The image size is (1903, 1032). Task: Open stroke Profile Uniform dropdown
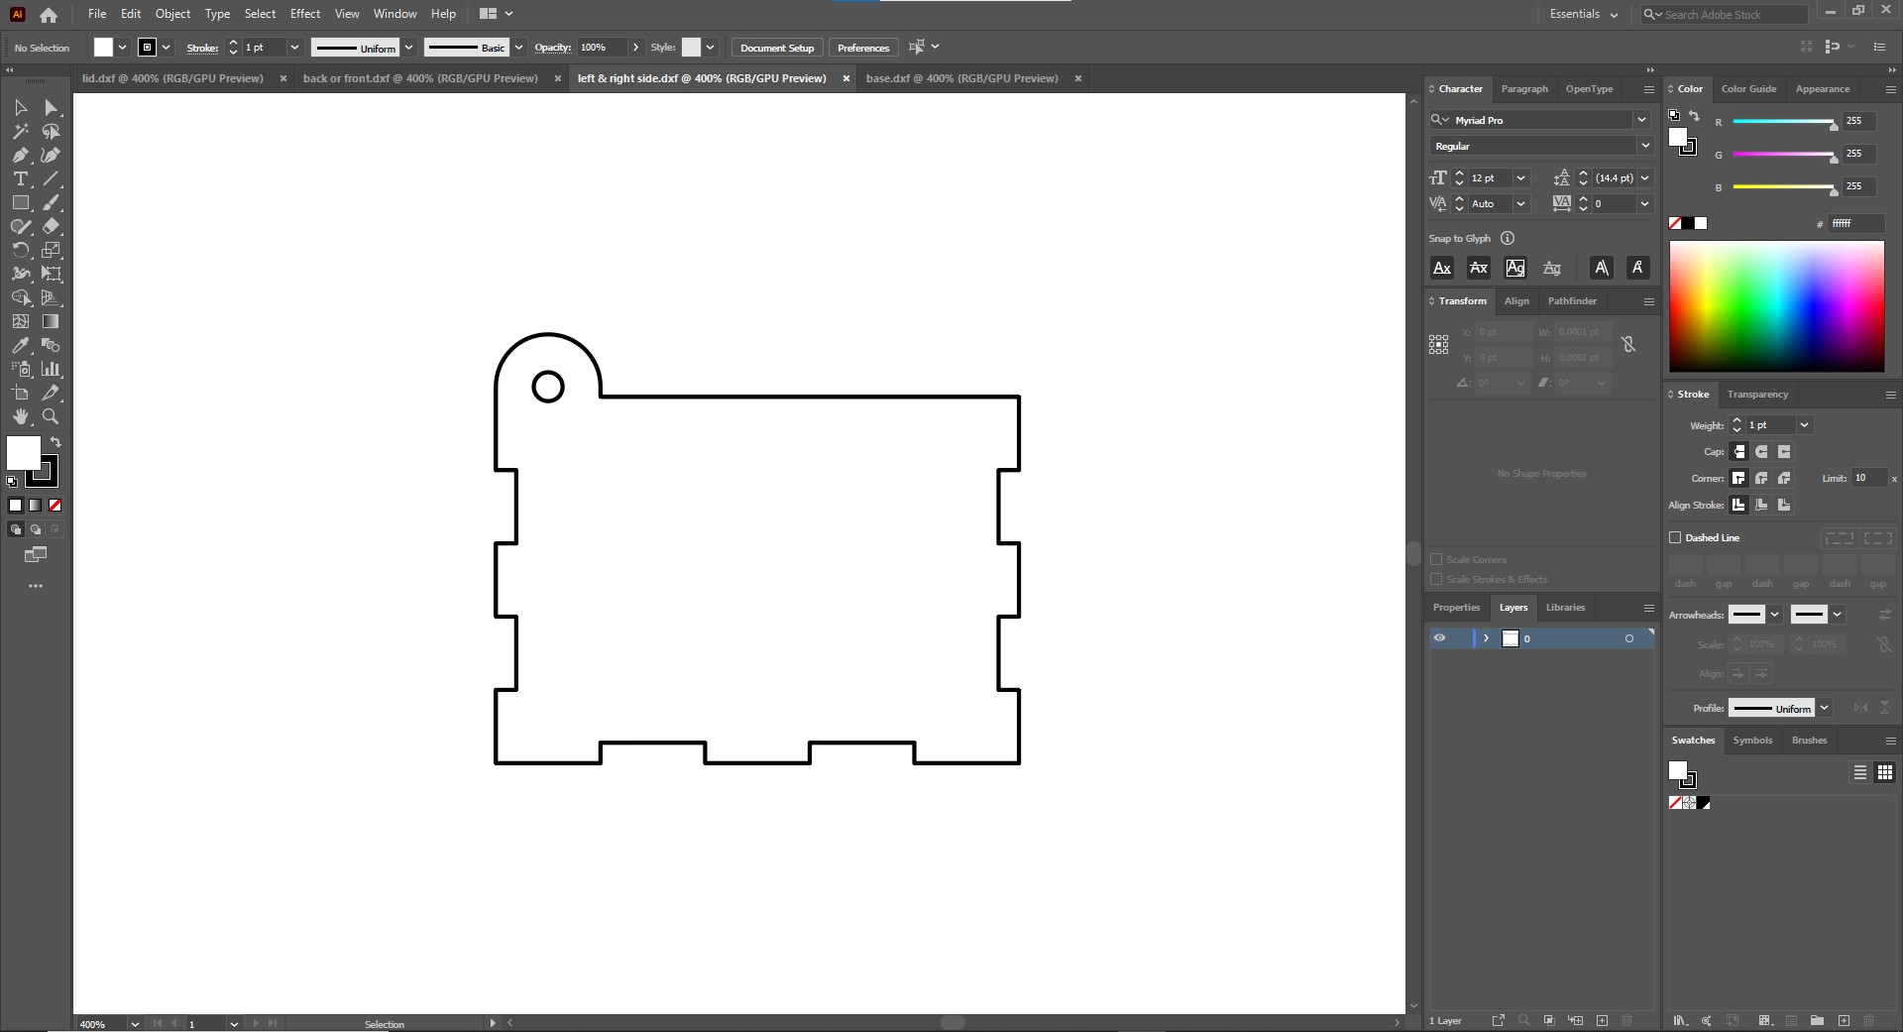pos(1825,708)
